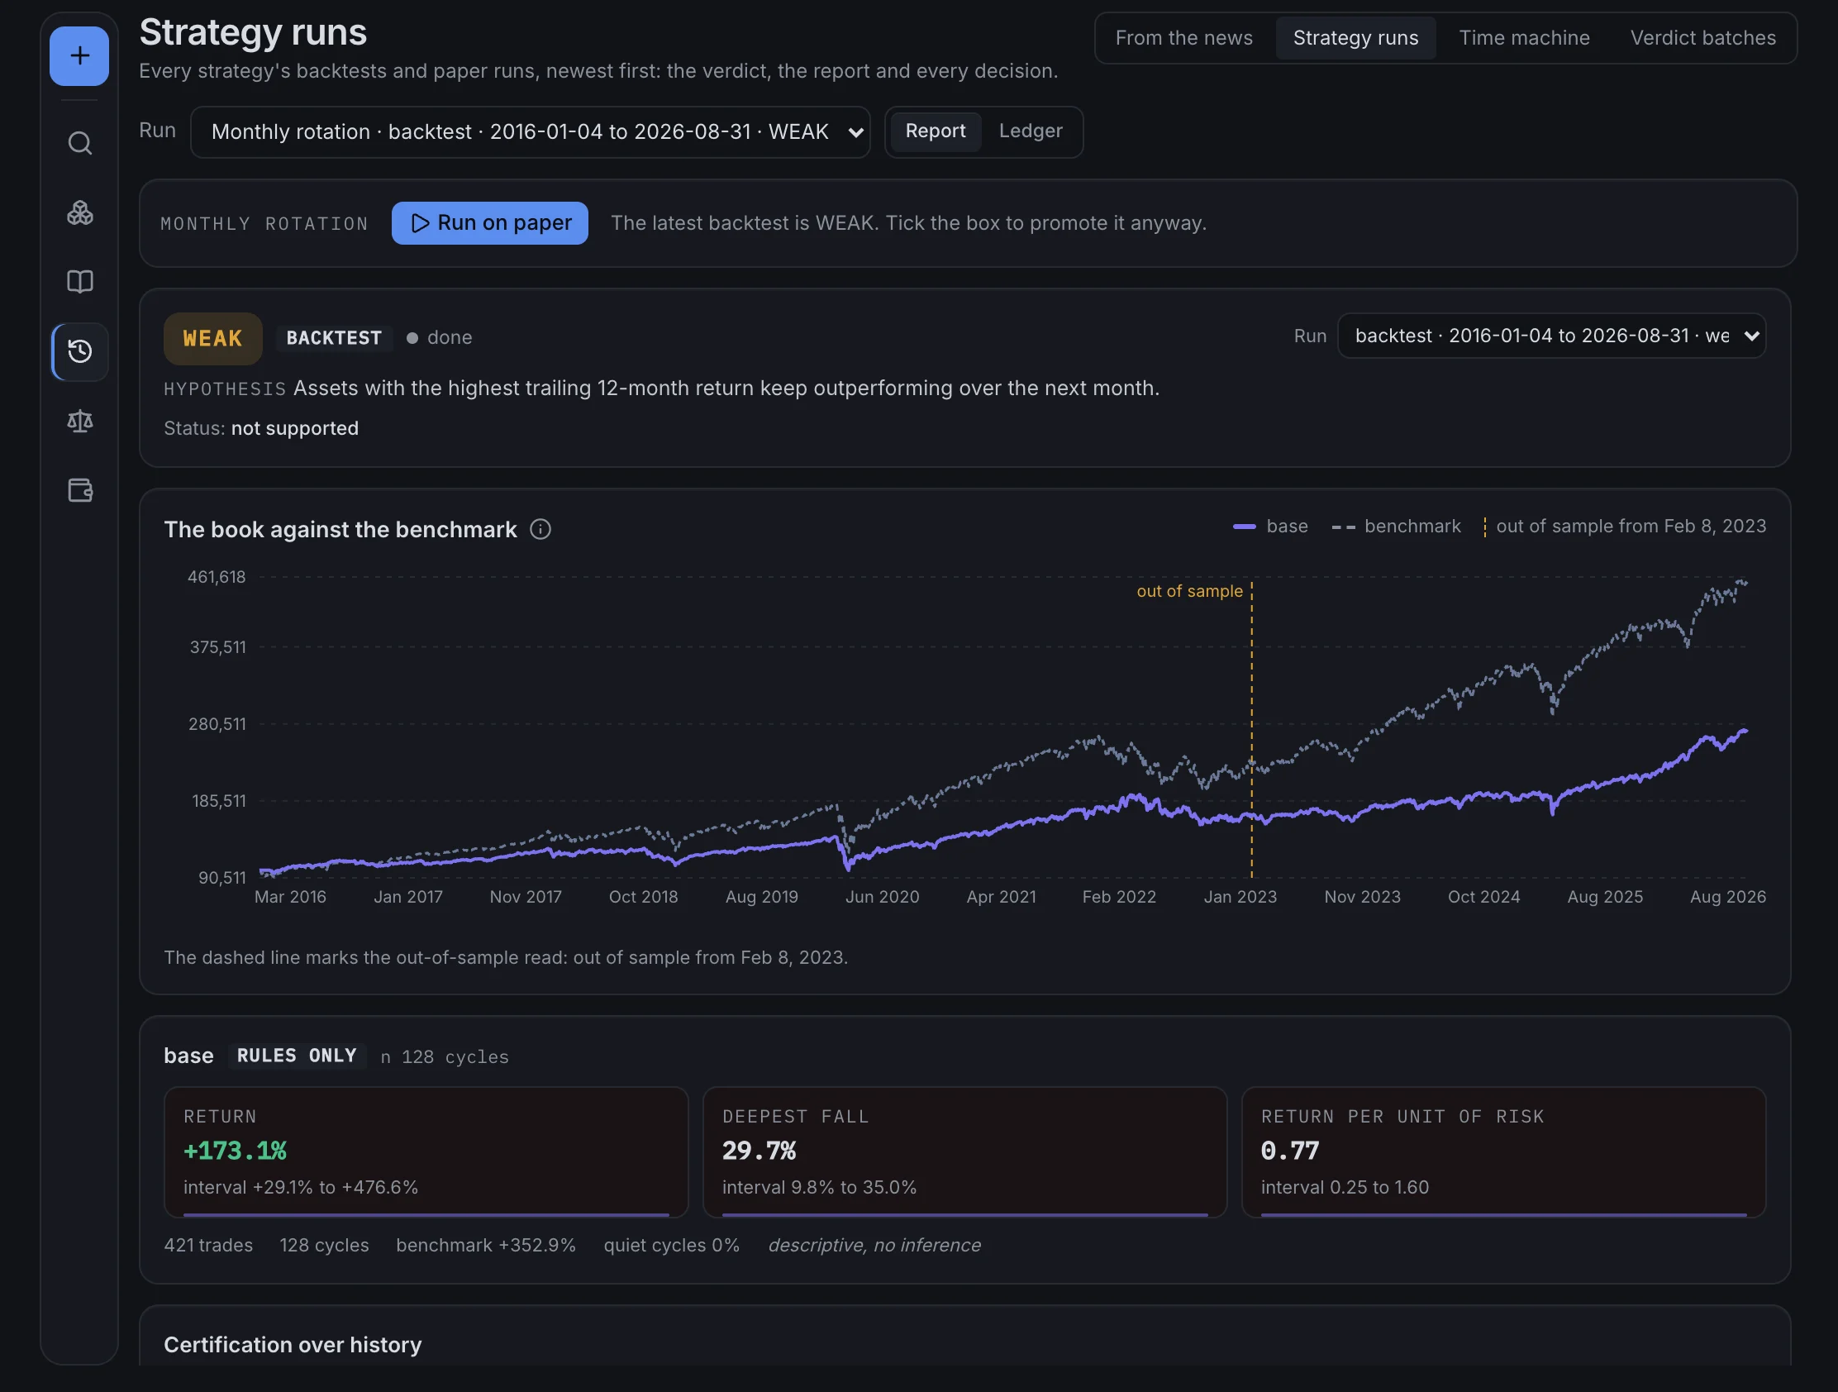Open the balance scales sidebar icon

click(x=80, y=421)
